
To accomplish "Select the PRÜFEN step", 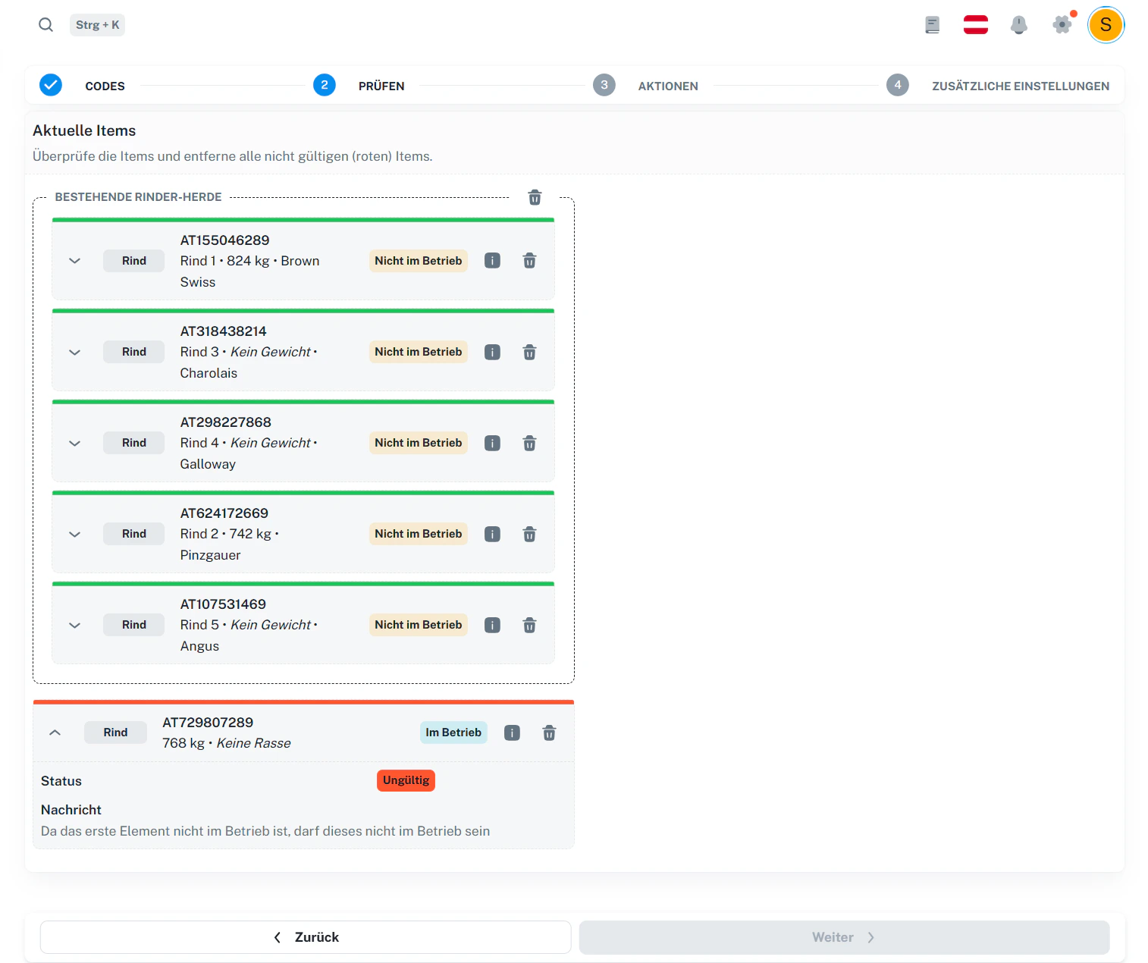I will click(381, 86).
